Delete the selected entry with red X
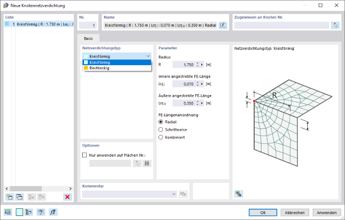 pyautogui.click(x=68, y=197)
